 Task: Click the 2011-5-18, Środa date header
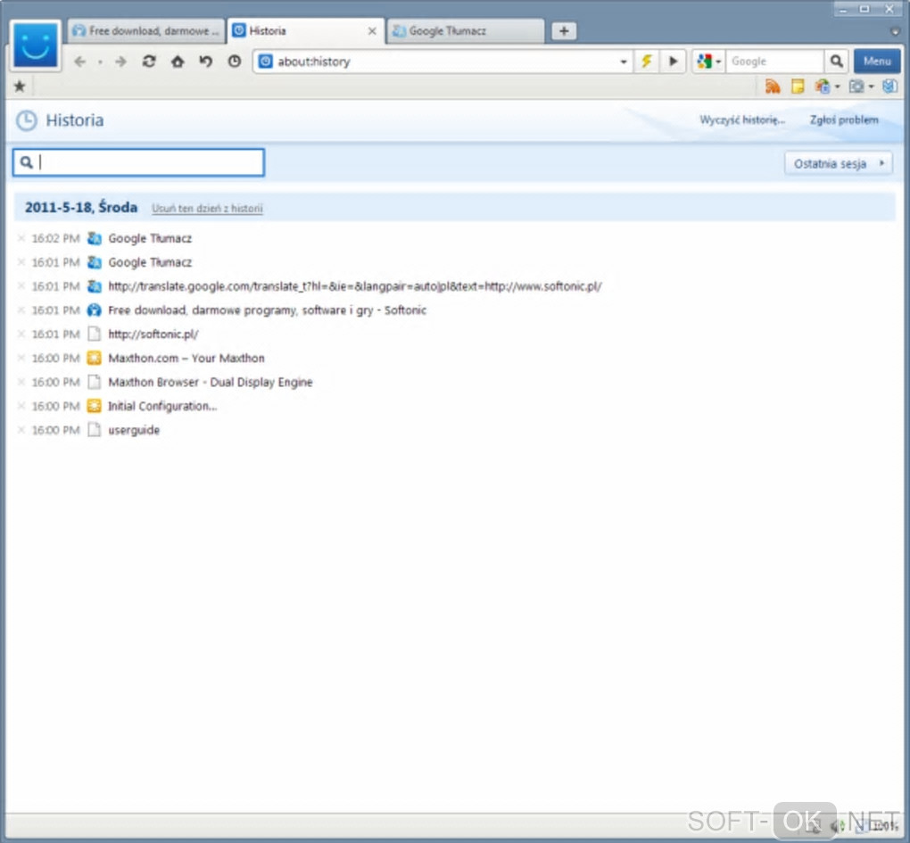pyautogui.click(x=81, y=207)
